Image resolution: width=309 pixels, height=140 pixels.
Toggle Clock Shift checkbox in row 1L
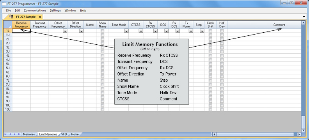(210, 31)
